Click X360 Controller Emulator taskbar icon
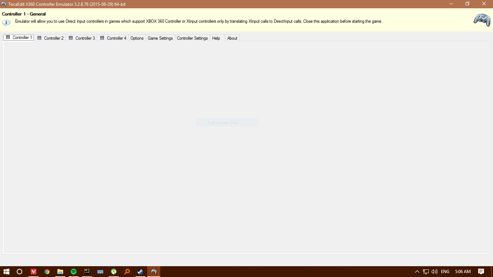The image size is (493, 277). pos(154,272)
